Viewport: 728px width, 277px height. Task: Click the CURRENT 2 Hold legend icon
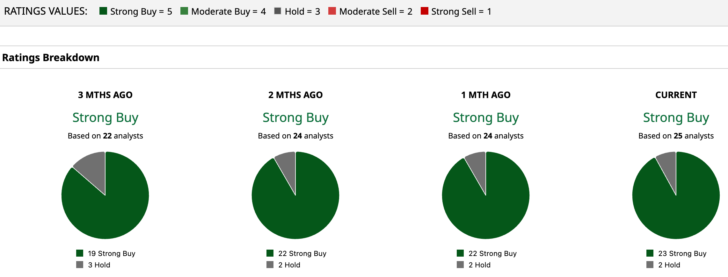tap(650, 265)
